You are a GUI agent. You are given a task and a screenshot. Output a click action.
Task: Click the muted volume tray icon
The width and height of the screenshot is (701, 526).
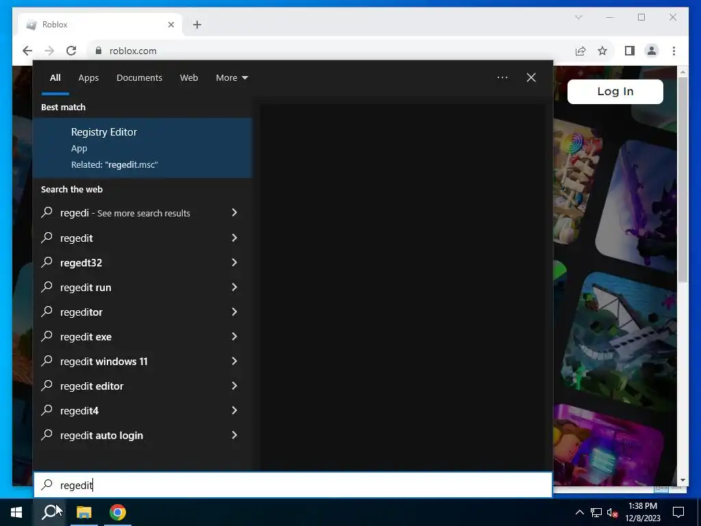(x=613, y=512)
